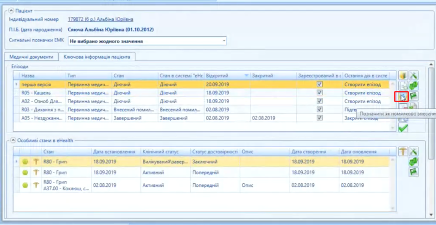Screen dimensions: 436x225
Task: Switch to the Медичні документи tab
Action: tap(31, 57)
